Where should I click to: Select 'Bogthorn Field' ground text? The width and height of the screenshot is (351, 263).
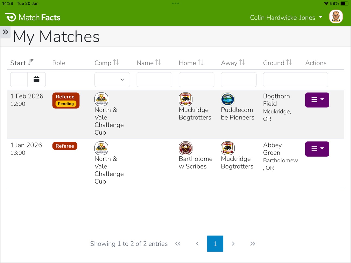pyautogui.click(x=276, y=100)
